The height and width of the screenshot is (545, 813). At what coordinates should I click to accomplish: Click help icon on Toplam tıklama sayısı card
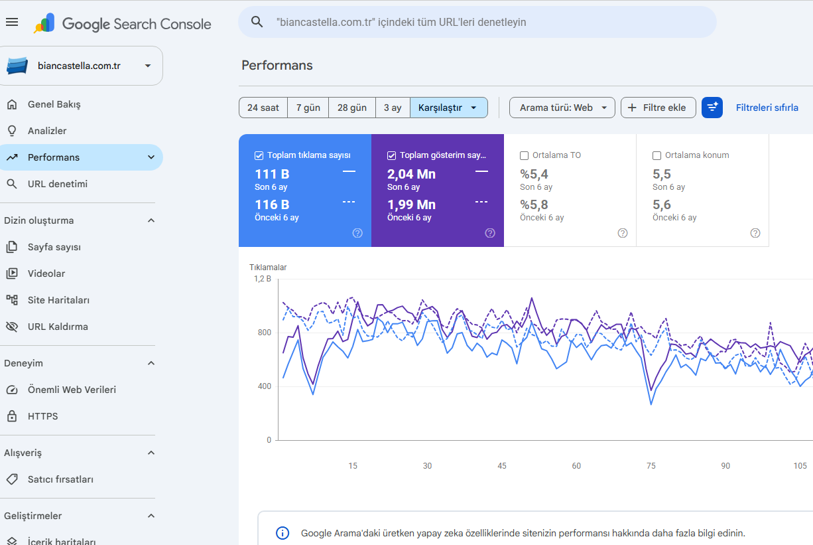[x=357, y=233]
